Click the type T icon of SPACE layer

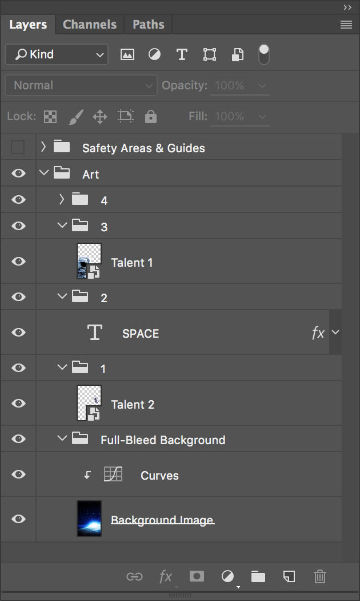[x=94, y=332]
